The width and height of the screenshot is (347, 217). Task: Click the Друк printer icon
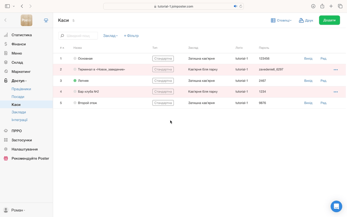(x=301, y=21)
